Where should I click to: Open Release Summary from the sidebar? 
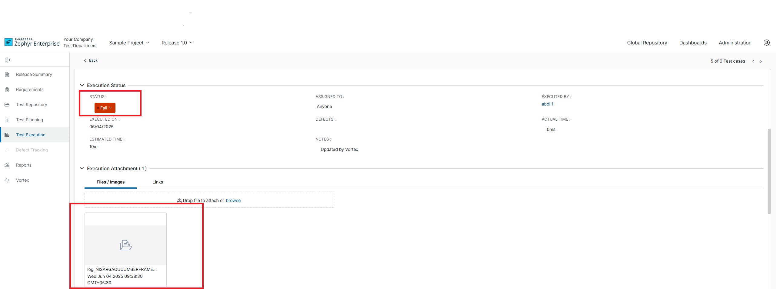(34, 74)
